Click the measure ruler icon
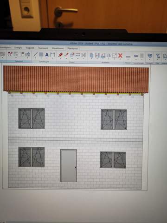The width and height of the screenshot is (167, 223). click(128, 57)
